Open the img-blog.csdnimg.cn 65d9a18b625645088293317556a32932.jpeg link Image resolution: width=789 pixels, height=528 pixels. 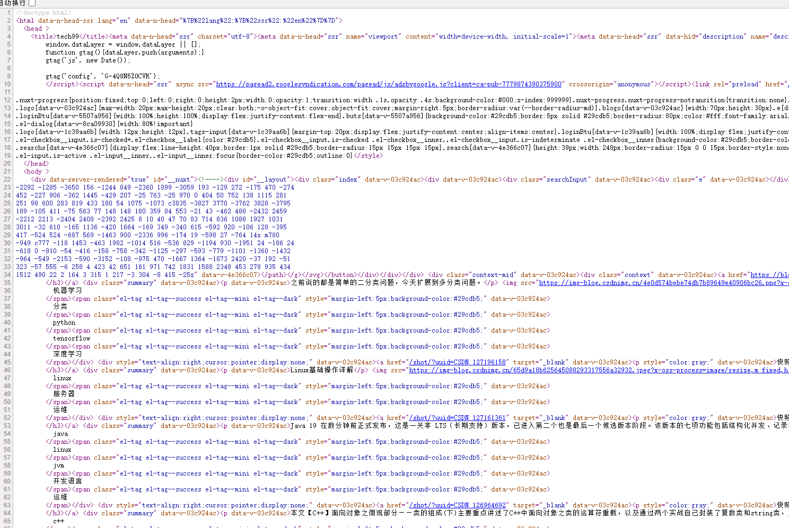coord(599,370)
